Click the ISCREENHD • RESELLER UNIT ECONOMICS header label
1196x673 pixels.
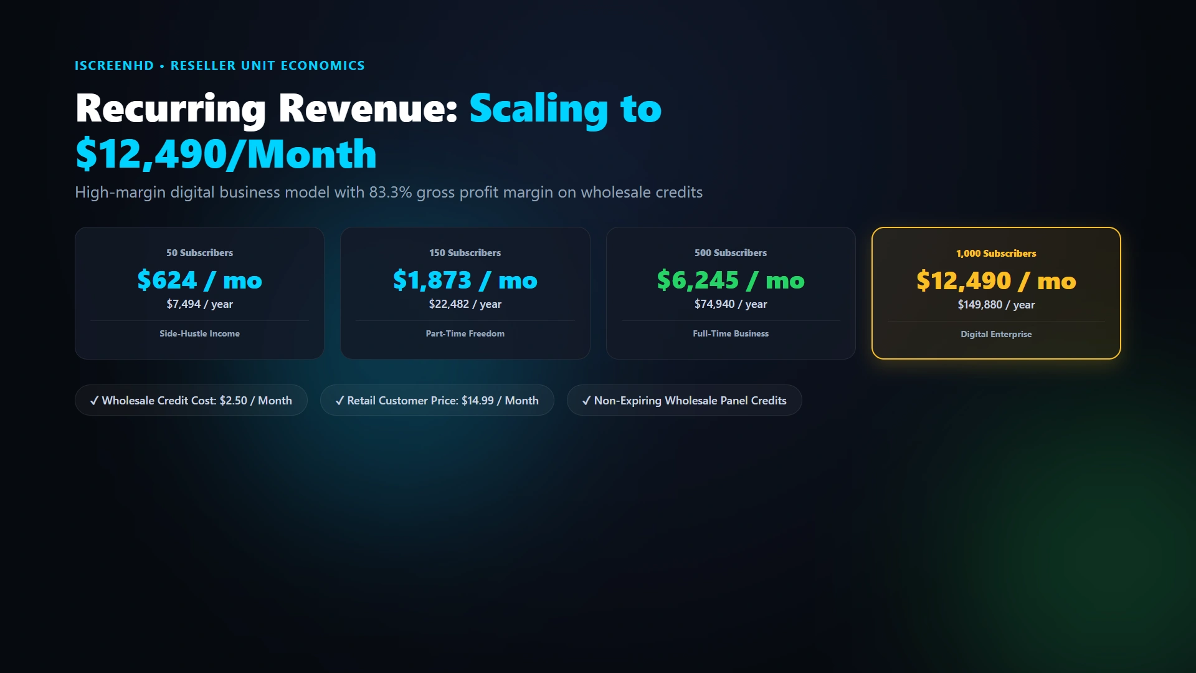pos(220,65)
